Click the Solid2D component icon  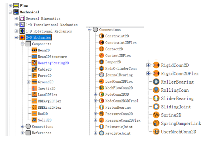click(x=34, y=120)
